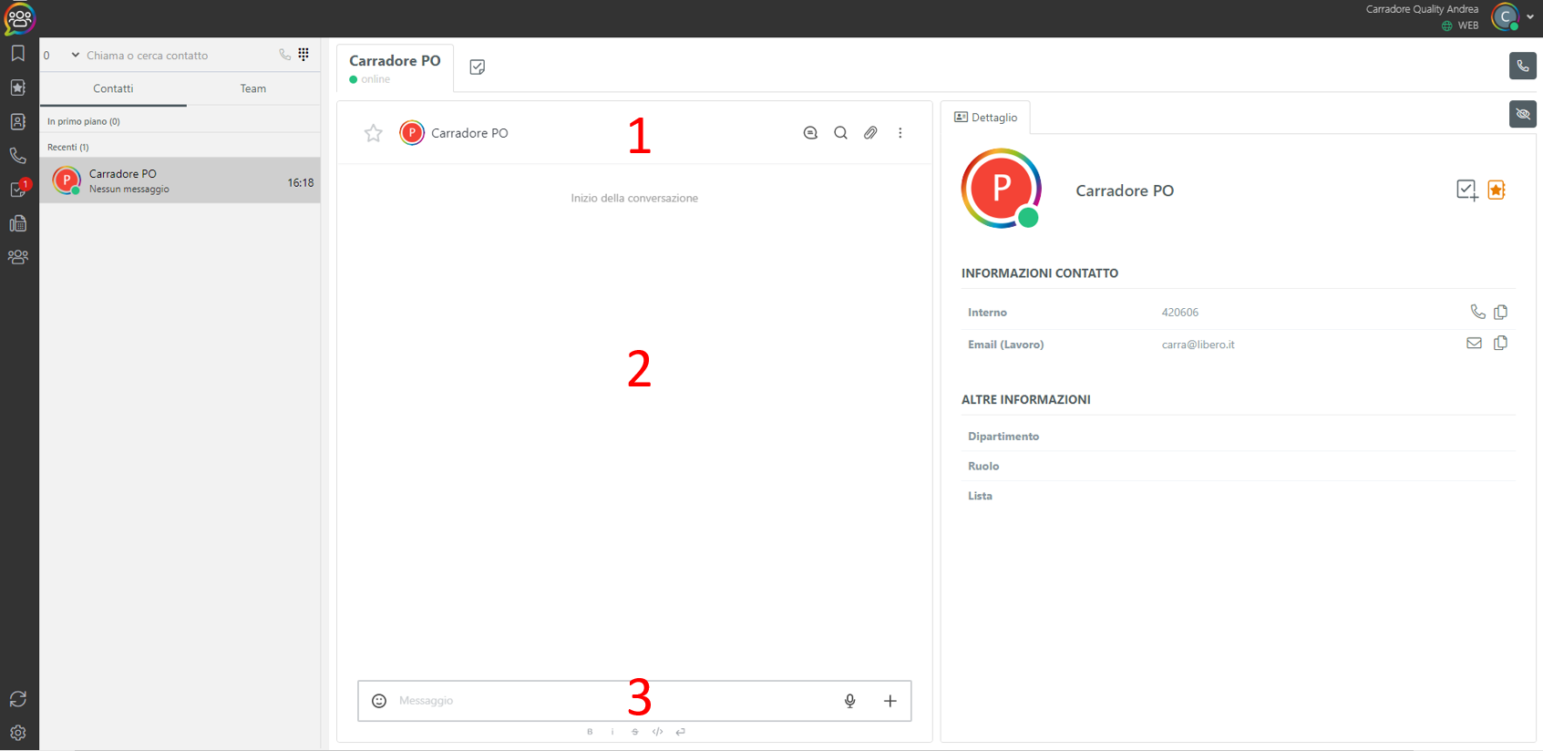Toggle favorite star next to Carradore PO
This screenshot has height=751, width=1543.
pyautogui.click(x=374, y=133)
